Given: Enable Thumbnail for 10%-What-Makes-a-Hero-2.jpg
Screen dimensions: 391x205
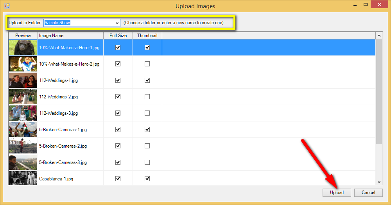Looking at the screenshot, I should point(147,64).
